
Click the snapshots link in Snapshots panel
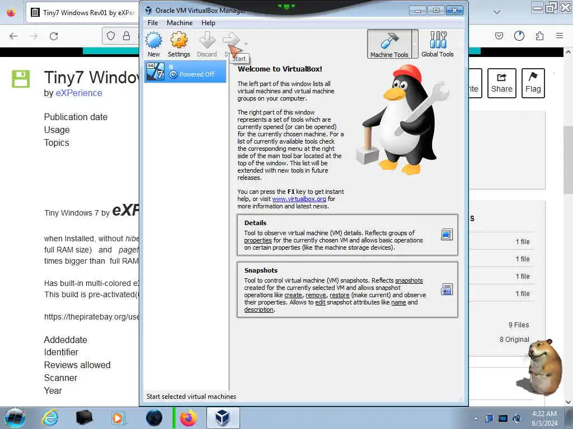(409, 280)
